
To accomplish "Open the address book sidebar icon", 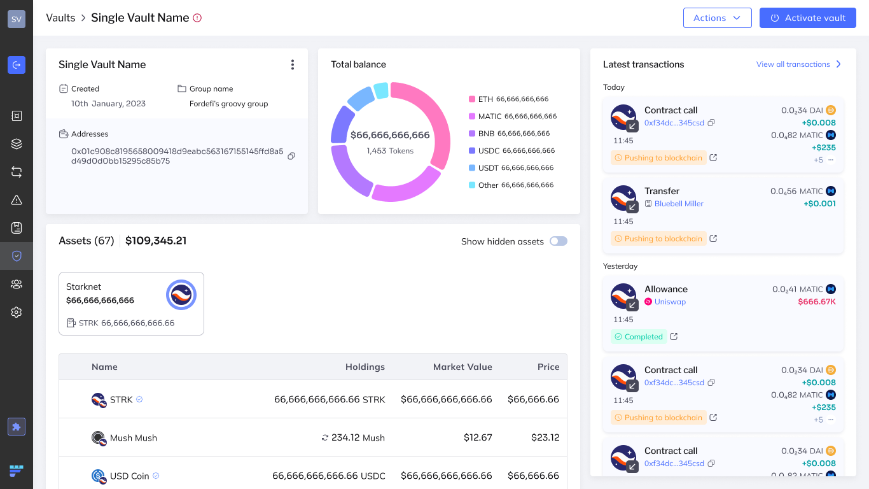I will click(17, 228).
